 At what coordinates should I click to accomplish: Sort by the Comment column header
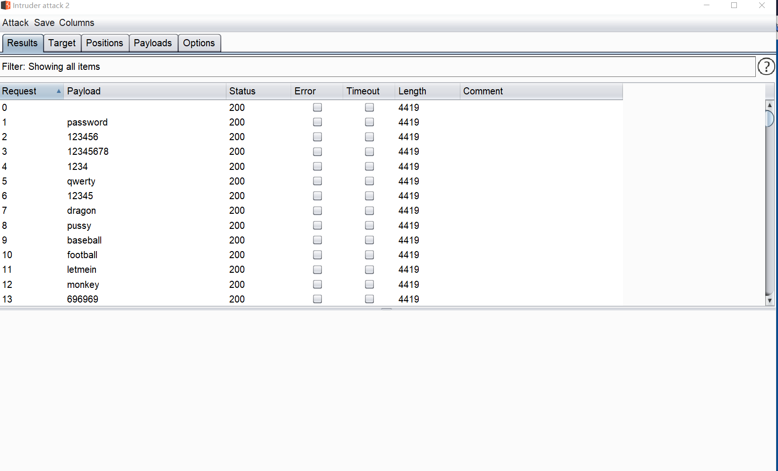[541, 91]
